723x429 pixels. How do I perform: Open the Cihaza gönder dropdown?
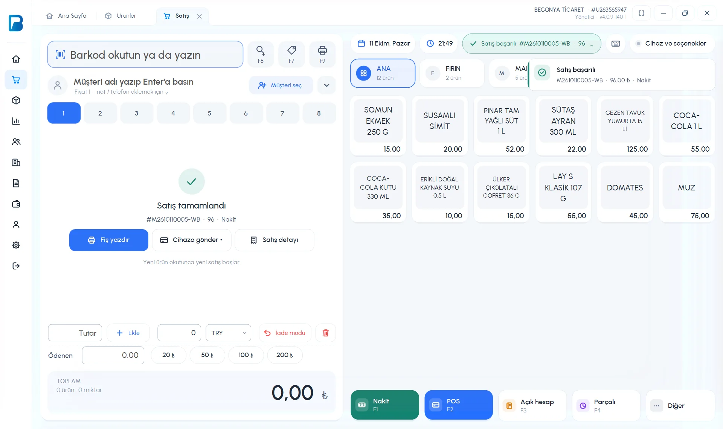coord(192,240)
